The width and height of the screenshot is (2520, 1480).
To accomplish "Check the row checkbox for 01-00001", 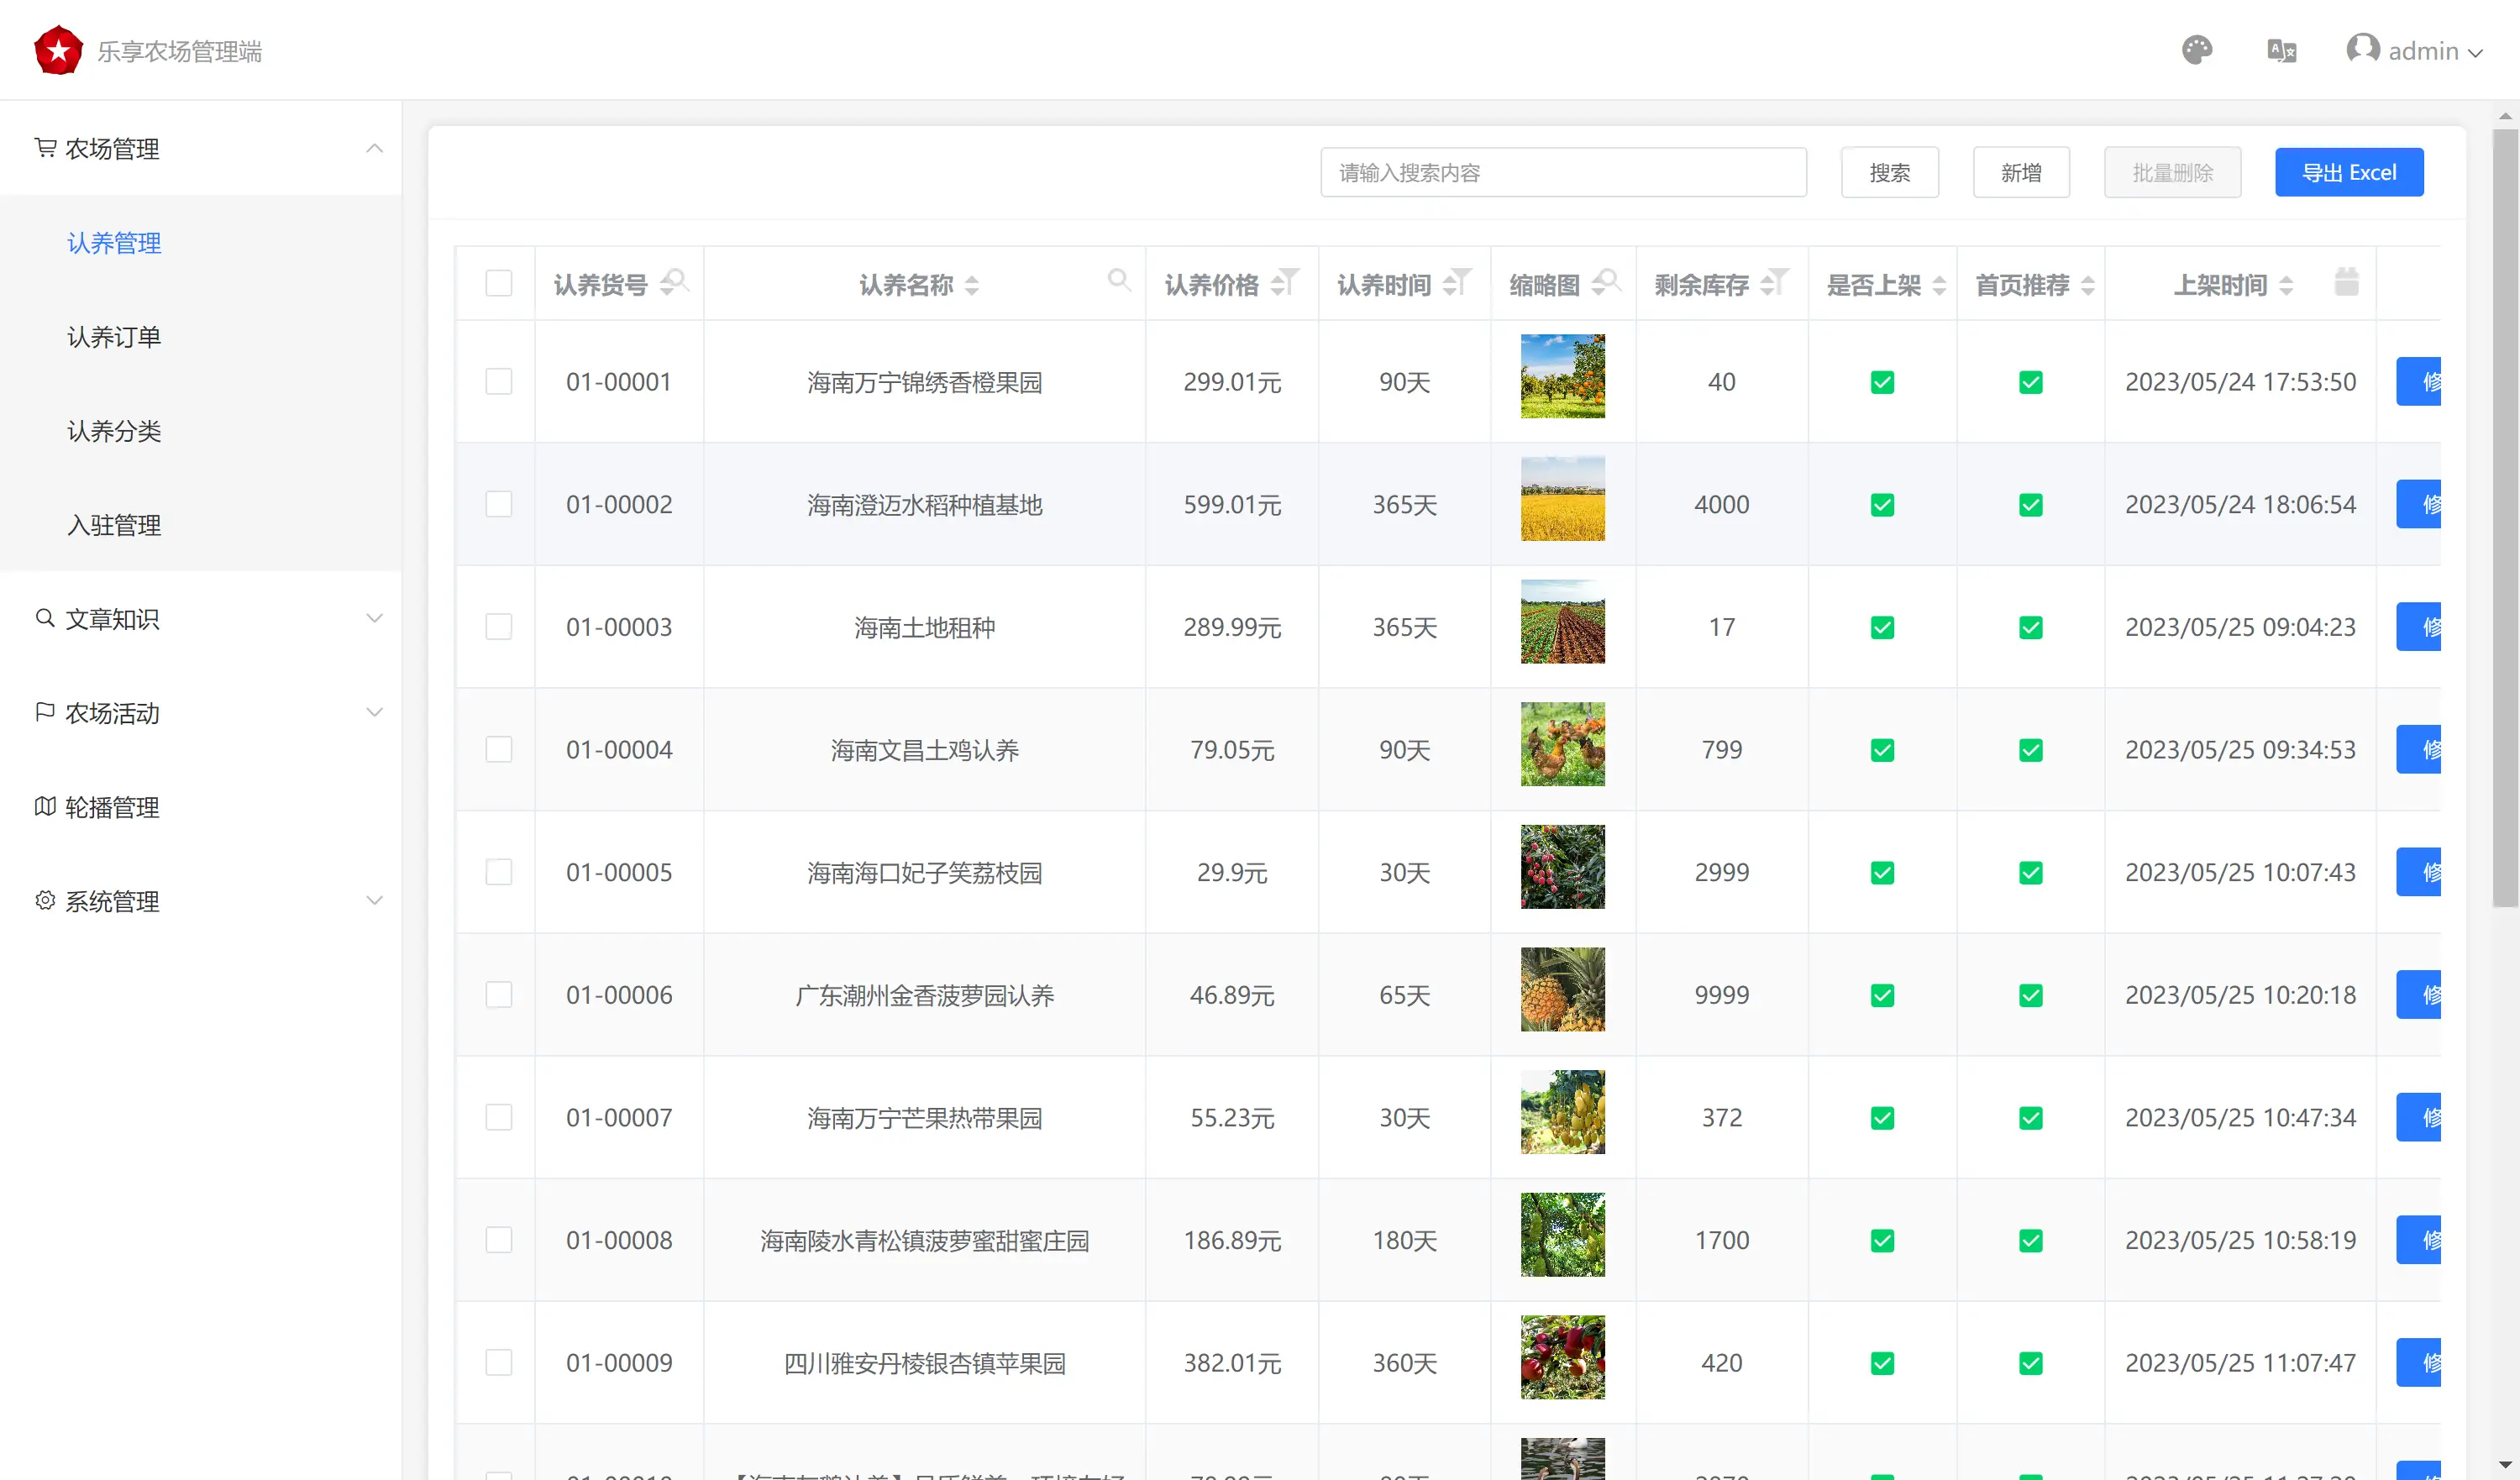I will pyautogui.click(x=498, y=381).
